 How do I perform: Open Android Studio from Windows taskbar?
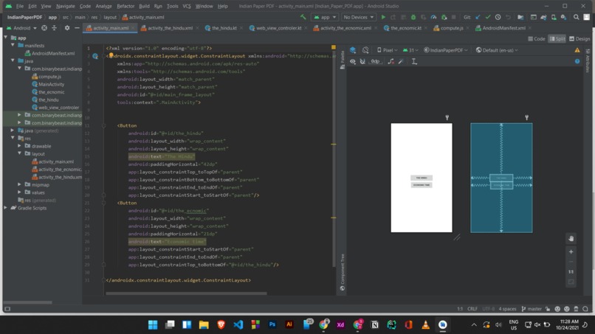[x=442, y=324]
